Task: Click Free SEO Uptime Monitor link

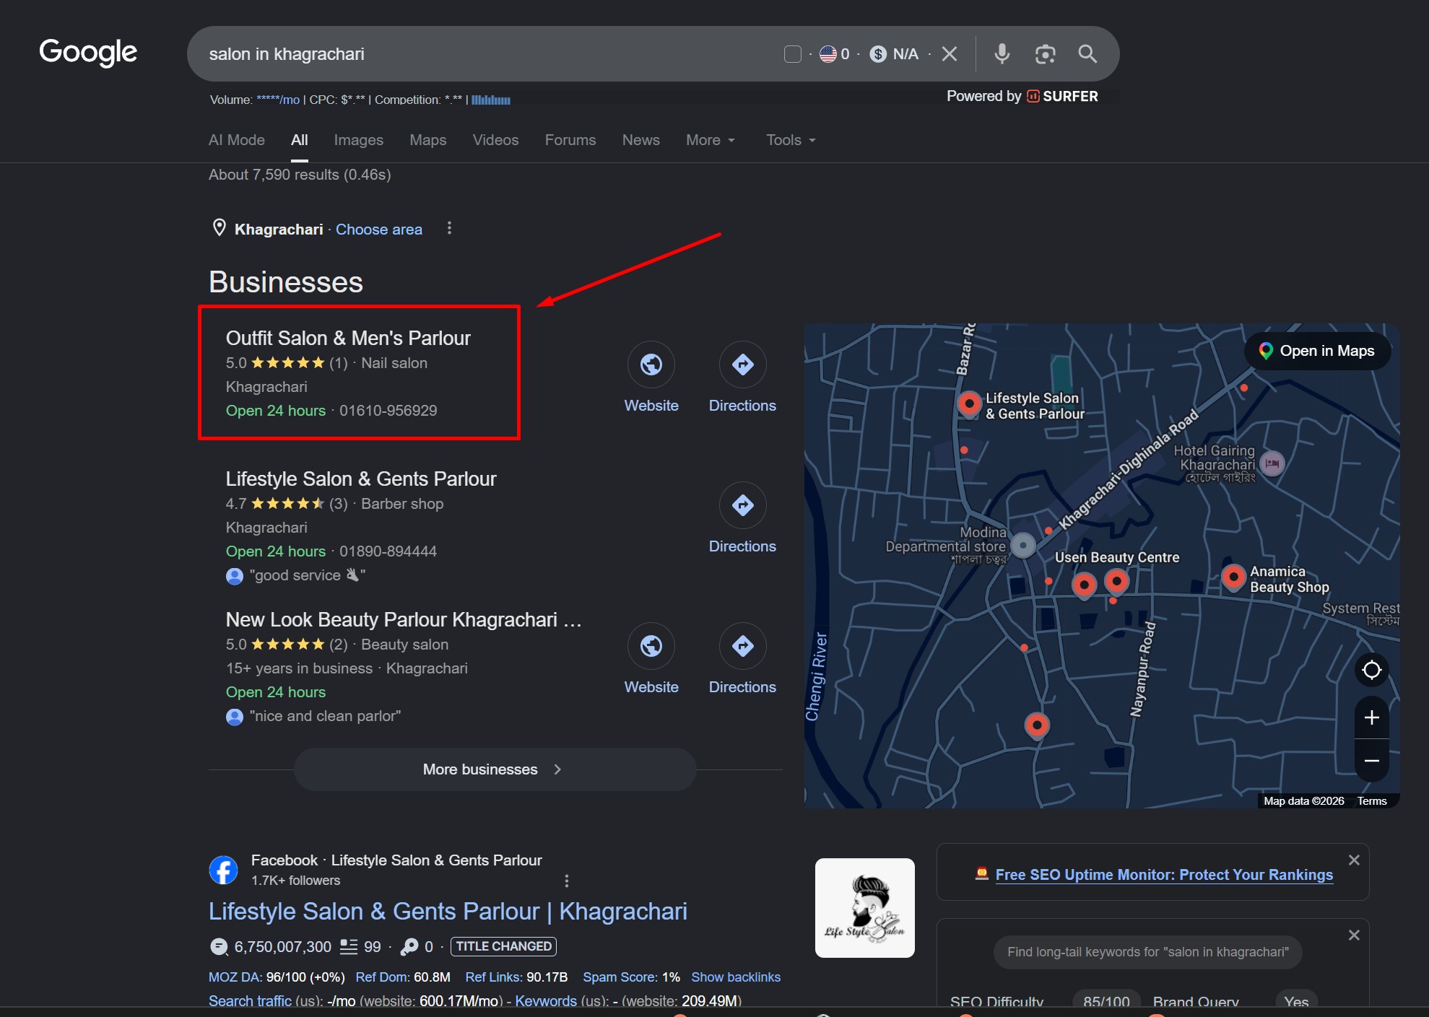Action: click(x=1164, y=875)
